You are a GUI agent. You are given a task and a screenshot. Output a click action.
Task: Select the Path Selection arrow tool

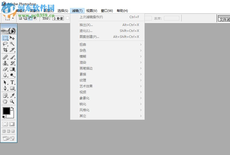pos(5,82)
